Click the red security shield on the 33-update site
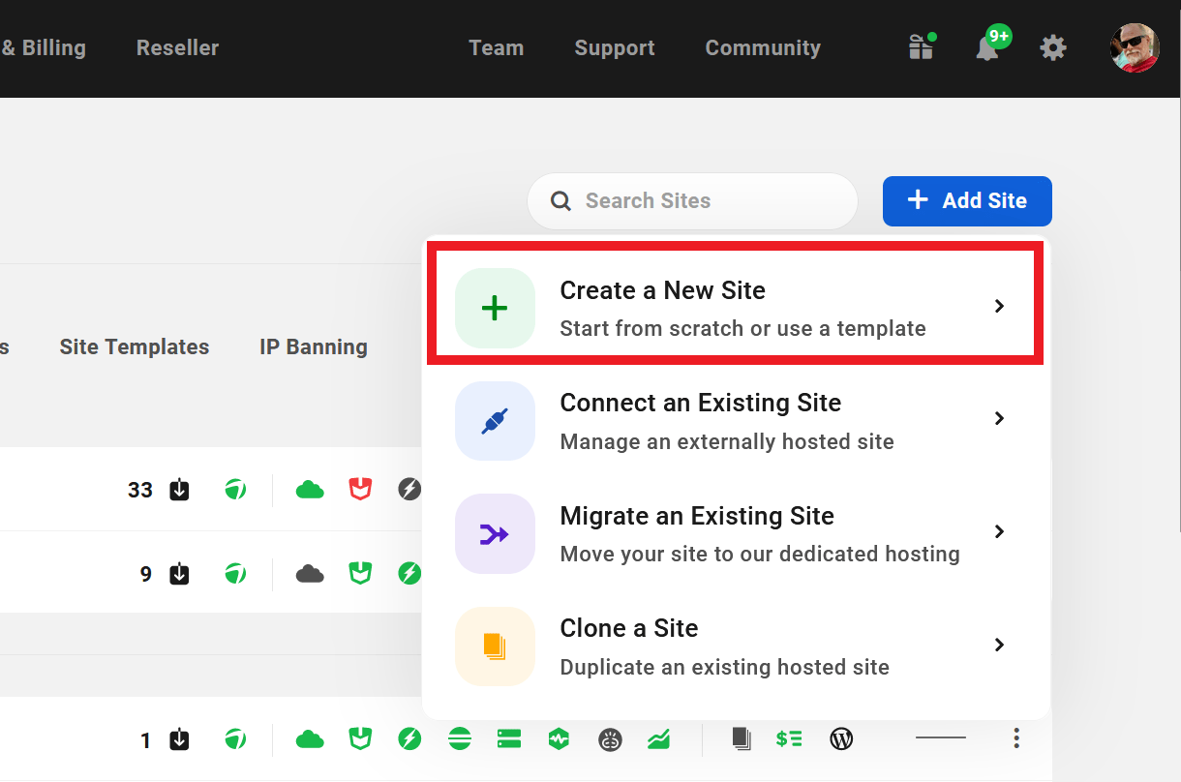The image size is (1181, 782). click(x=359, y=490)
